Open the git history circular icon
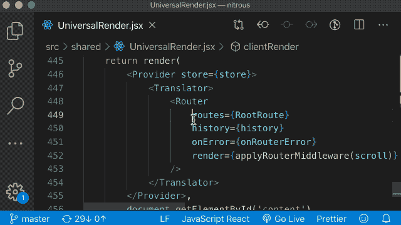The image size is (401, 225). pos(335,25)
